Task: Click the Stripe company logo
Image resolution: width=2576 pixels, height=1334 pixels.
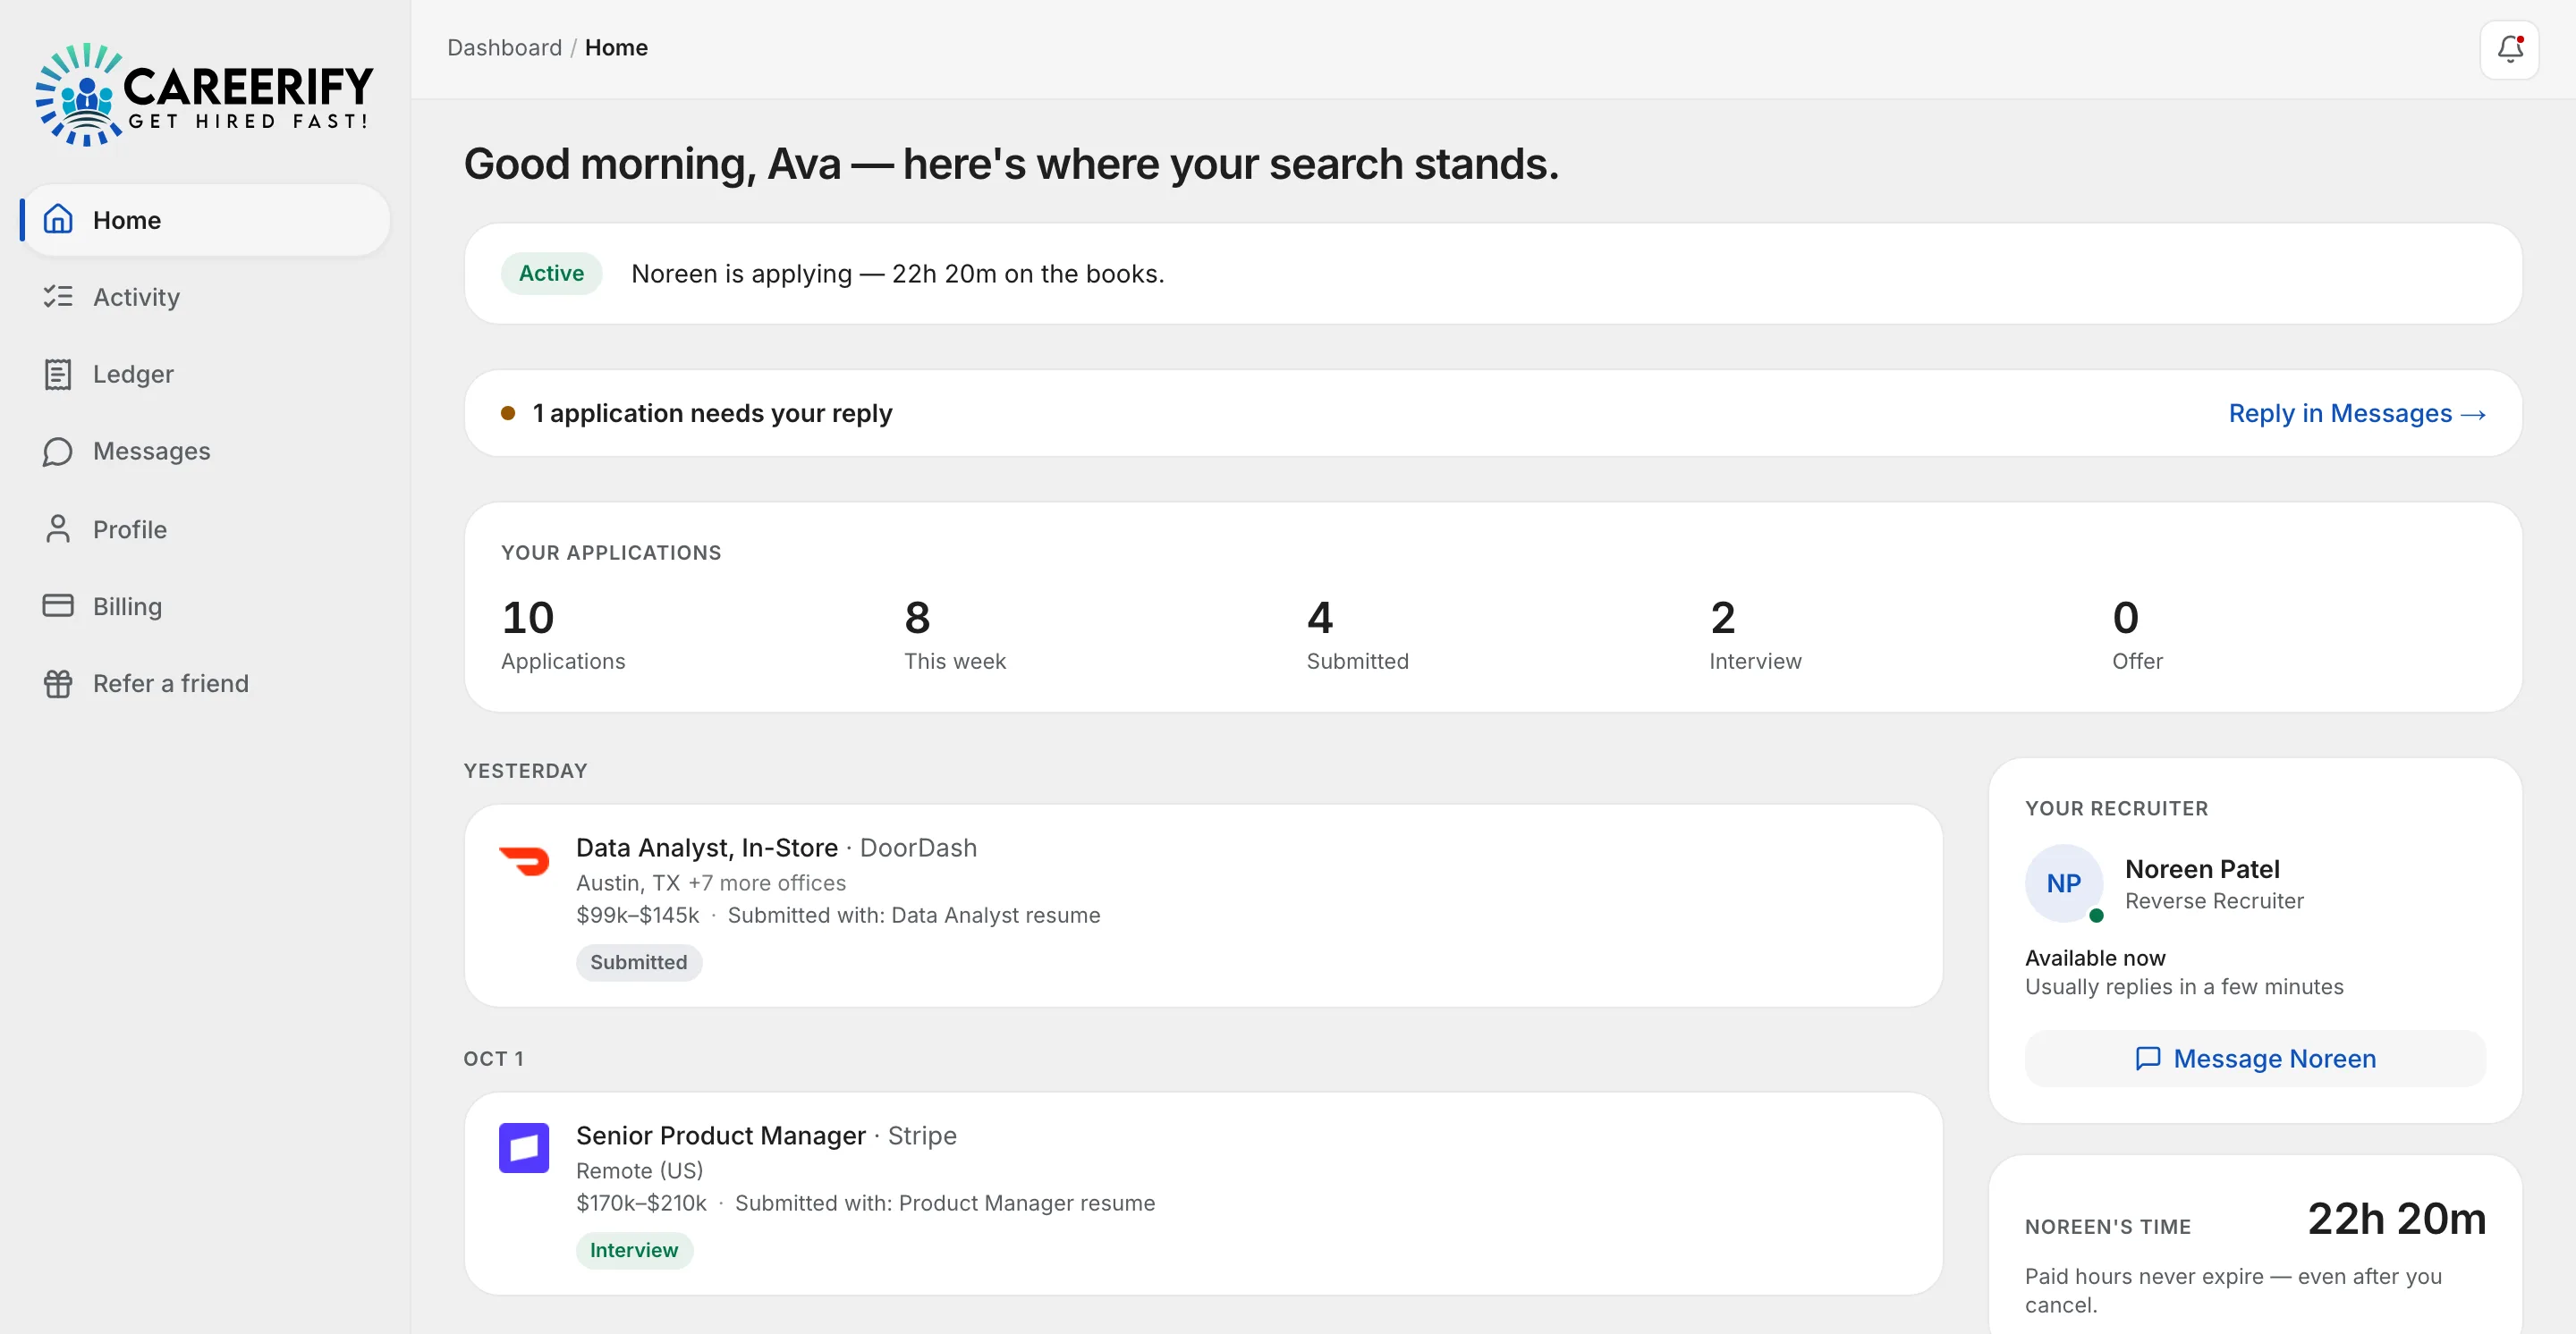Action: (x=524, y=1147)
